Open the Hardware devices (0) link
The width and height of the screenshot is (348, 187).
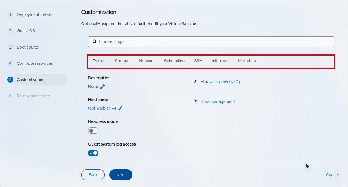point(220,82)
